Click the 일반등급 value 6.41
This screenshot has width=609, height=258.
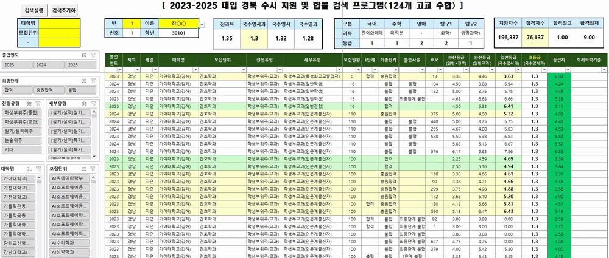click(x=508, y=106)
